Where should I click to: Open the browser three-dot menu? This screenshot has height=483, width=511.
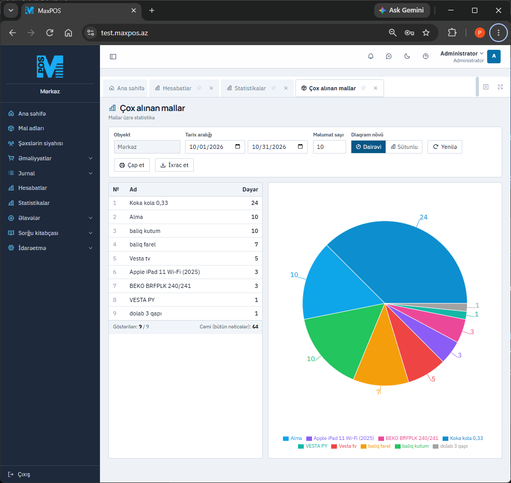tap(498, 33)
